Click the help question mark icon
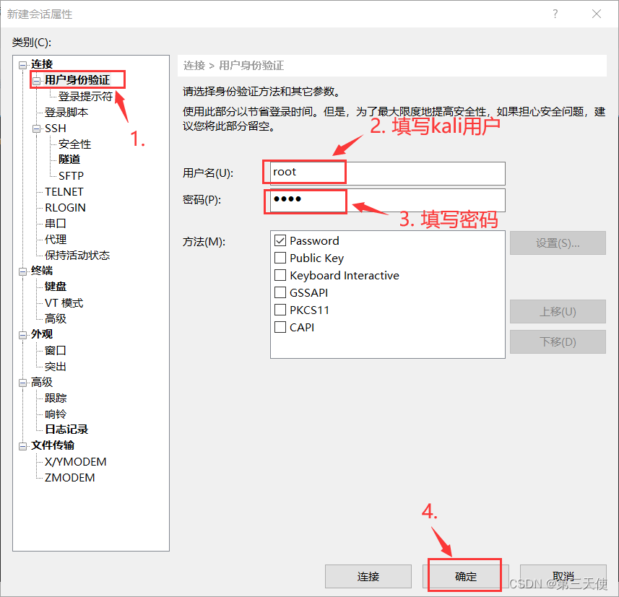This screenshot has width=619, height=597. tap(555, 14)
